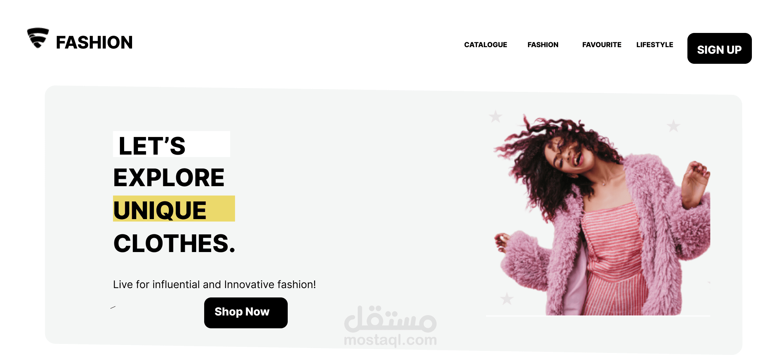The height and width of the screenshot is (355, 781).
Task: Click the star near the model's raised hand
Action: click(x=674, y=126)
